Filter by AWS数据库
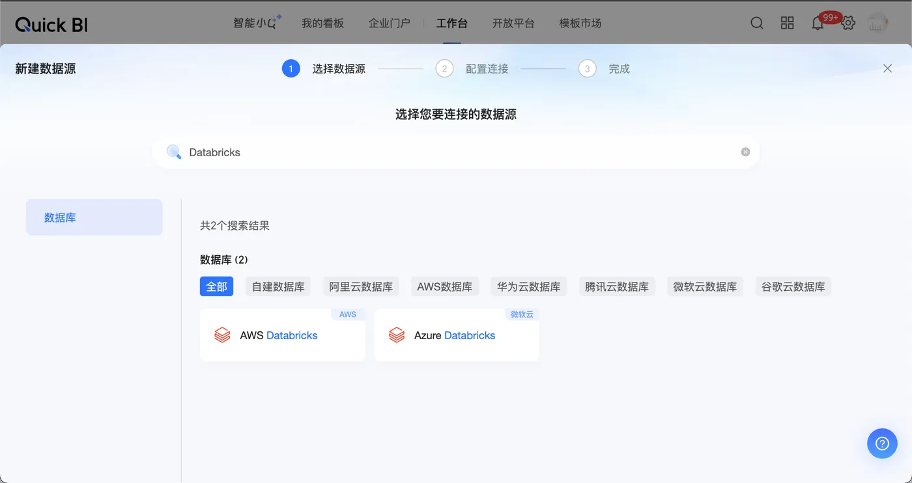 coord(445,286)
